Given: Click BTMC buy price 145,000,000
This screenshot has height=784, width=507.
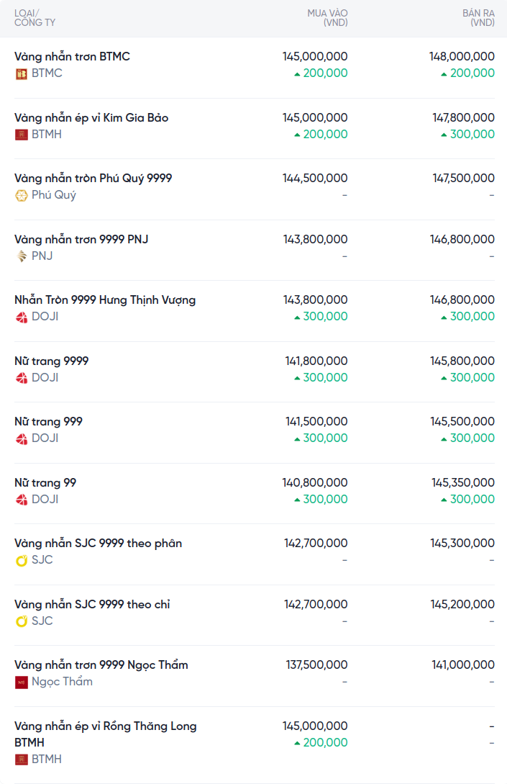Looking at the screenshot, I should tap(315, 56).
